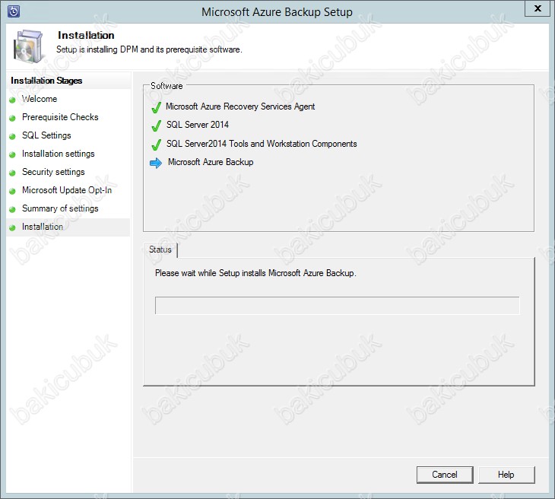Click checkmark next to SQL Server 2014
The height and width of the screenshot is (499, 555).
[156, 126]
